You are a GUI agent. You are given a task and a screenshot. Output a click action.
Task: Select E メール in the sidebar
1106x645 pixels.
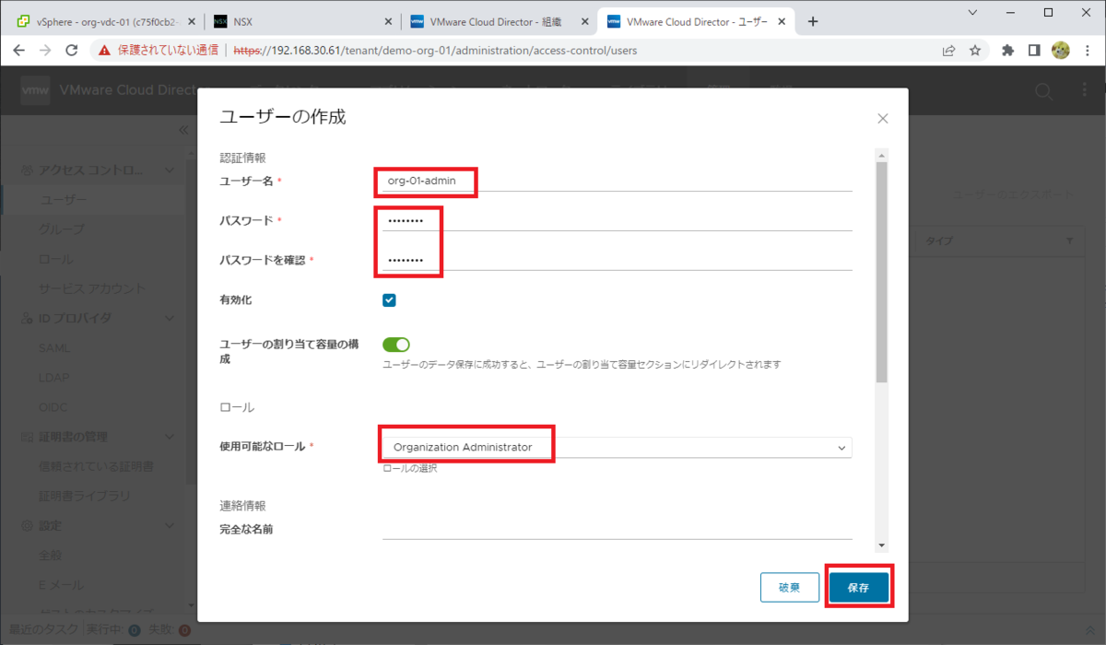click(62, 584)
